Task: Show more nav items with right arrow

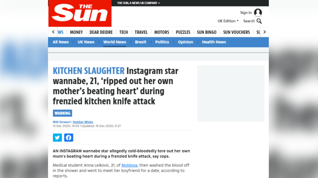Action: (x=265, y=32)
